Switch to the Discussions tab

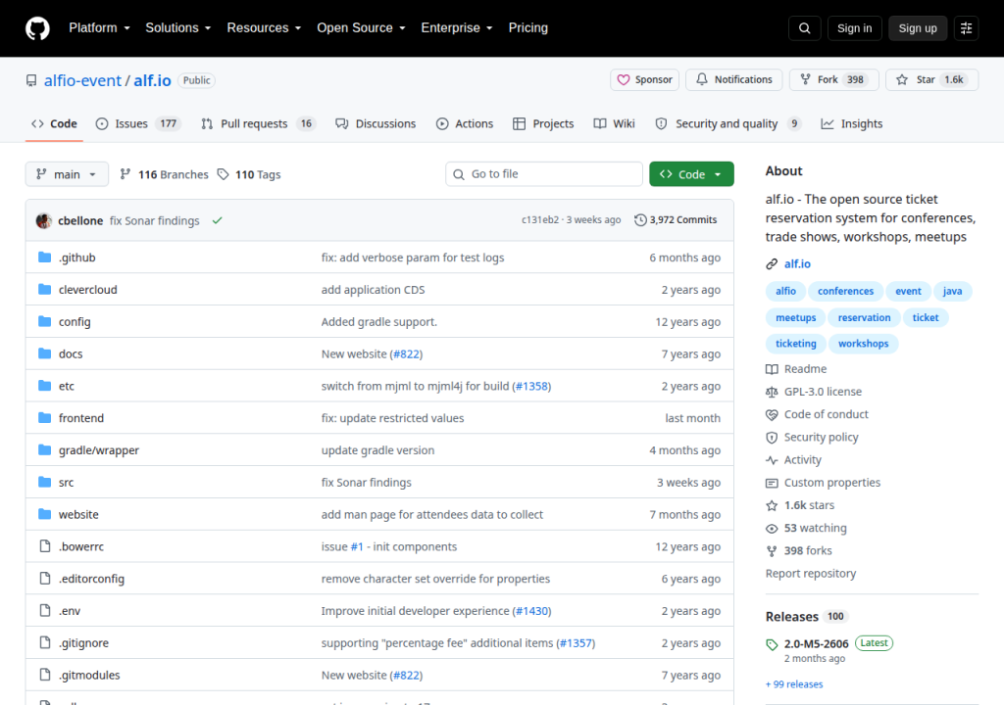376,124
